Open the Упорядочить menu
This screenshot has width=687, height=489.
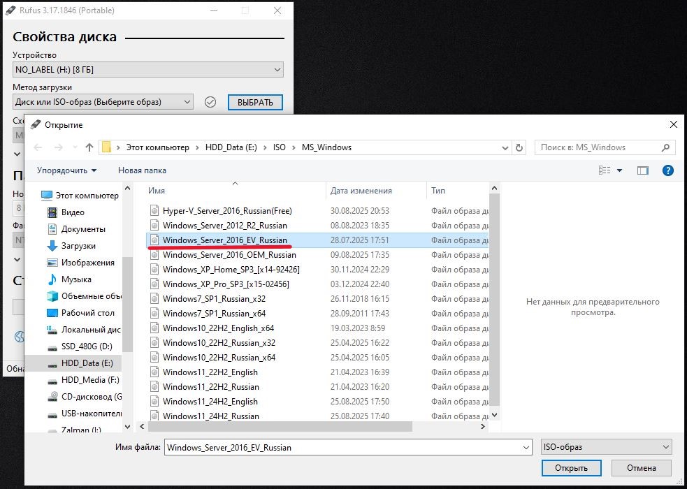tap(66, 170)
